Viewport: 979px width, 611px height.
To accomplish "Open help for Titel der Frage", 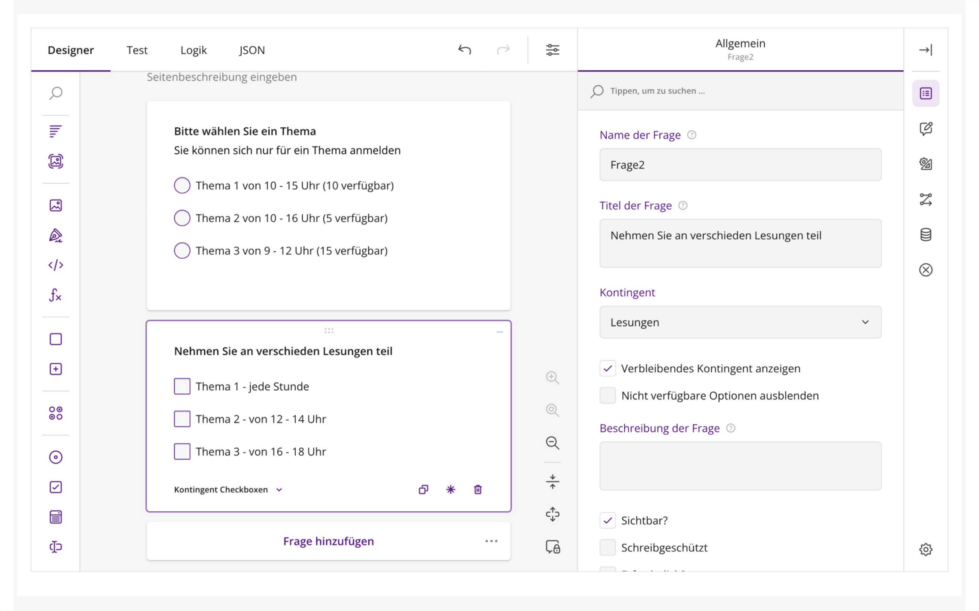I will pyautogui.click(x=683, y=206).
